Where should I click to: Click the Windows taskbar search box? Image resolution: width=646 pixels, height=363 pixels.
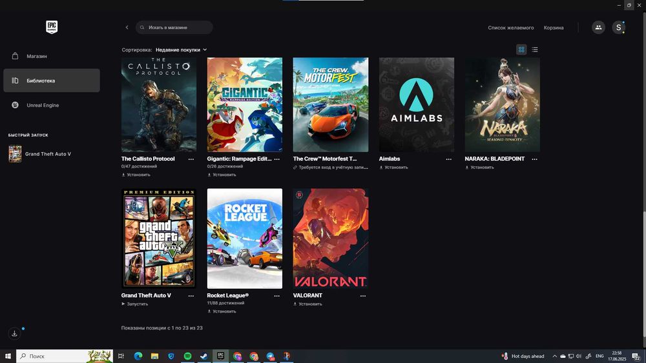click(x=65, y=356)
